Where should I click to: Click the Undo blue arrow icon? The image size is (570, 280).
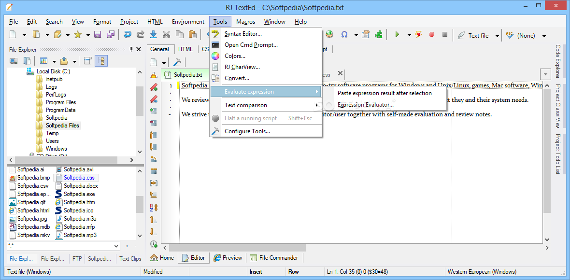(x=127, y=35)
